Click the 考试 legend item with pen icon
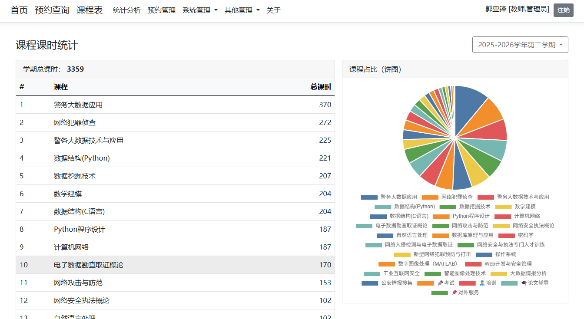This screenshot has width=584, height=319. tap(446, 283)
